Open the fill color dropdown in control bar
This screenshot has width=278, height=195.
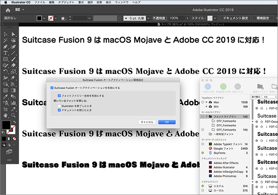point(44,18)
